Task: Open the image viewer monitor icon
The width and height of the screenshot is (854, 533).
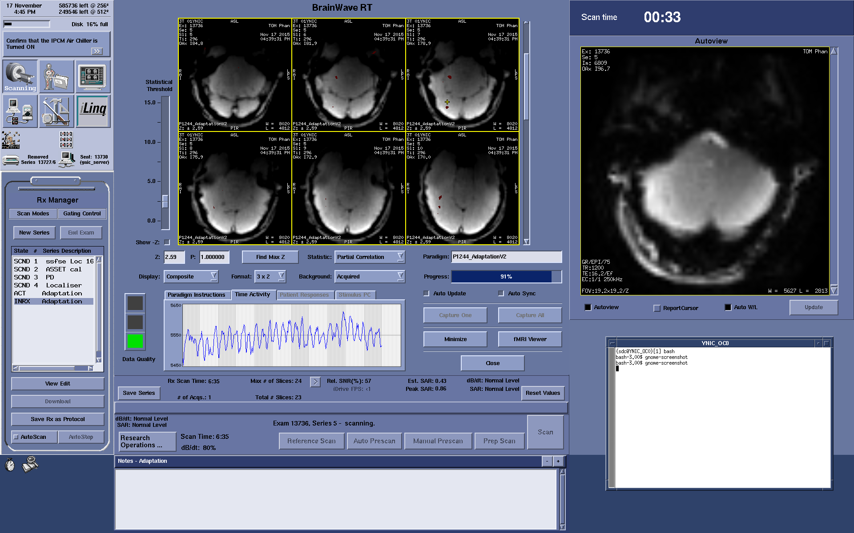Action: 93,76
